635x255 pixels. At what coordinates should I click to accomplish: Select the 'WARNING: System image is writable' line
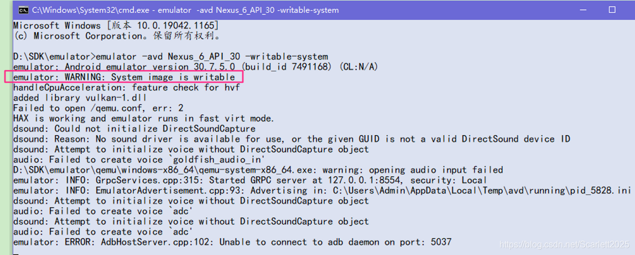(124, 77)
